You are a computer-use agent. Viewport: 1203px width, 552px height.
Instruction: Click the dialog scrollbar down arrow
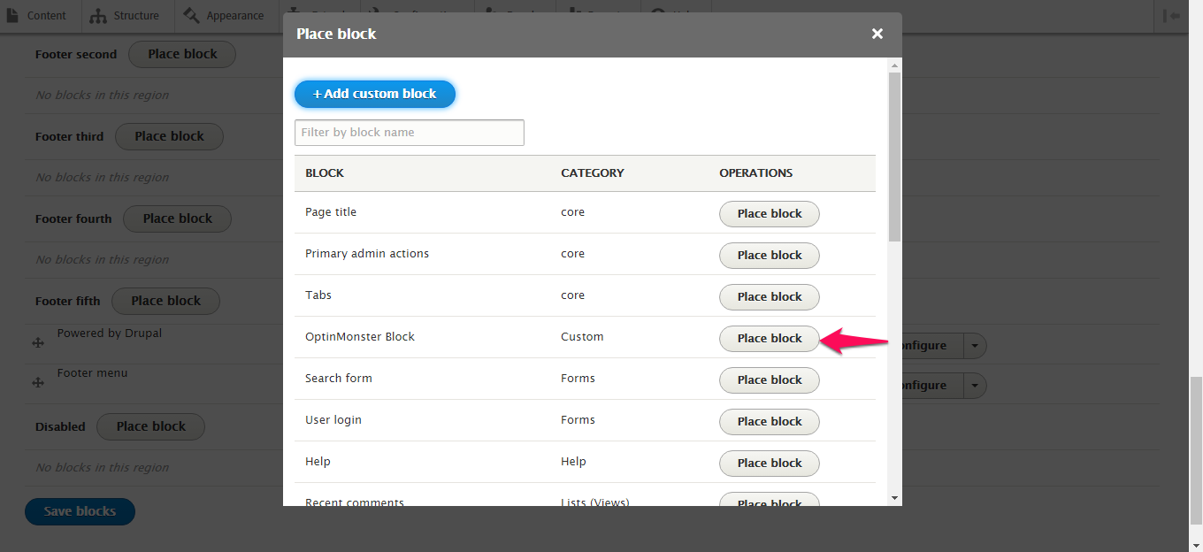point(894,498)
